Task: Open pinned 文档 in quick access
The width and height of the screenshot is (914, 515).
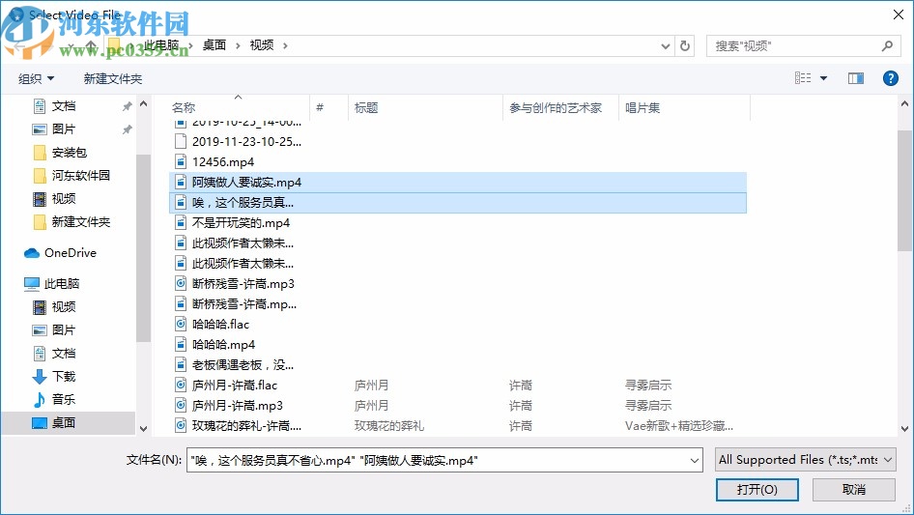Action: pos(64,106)
